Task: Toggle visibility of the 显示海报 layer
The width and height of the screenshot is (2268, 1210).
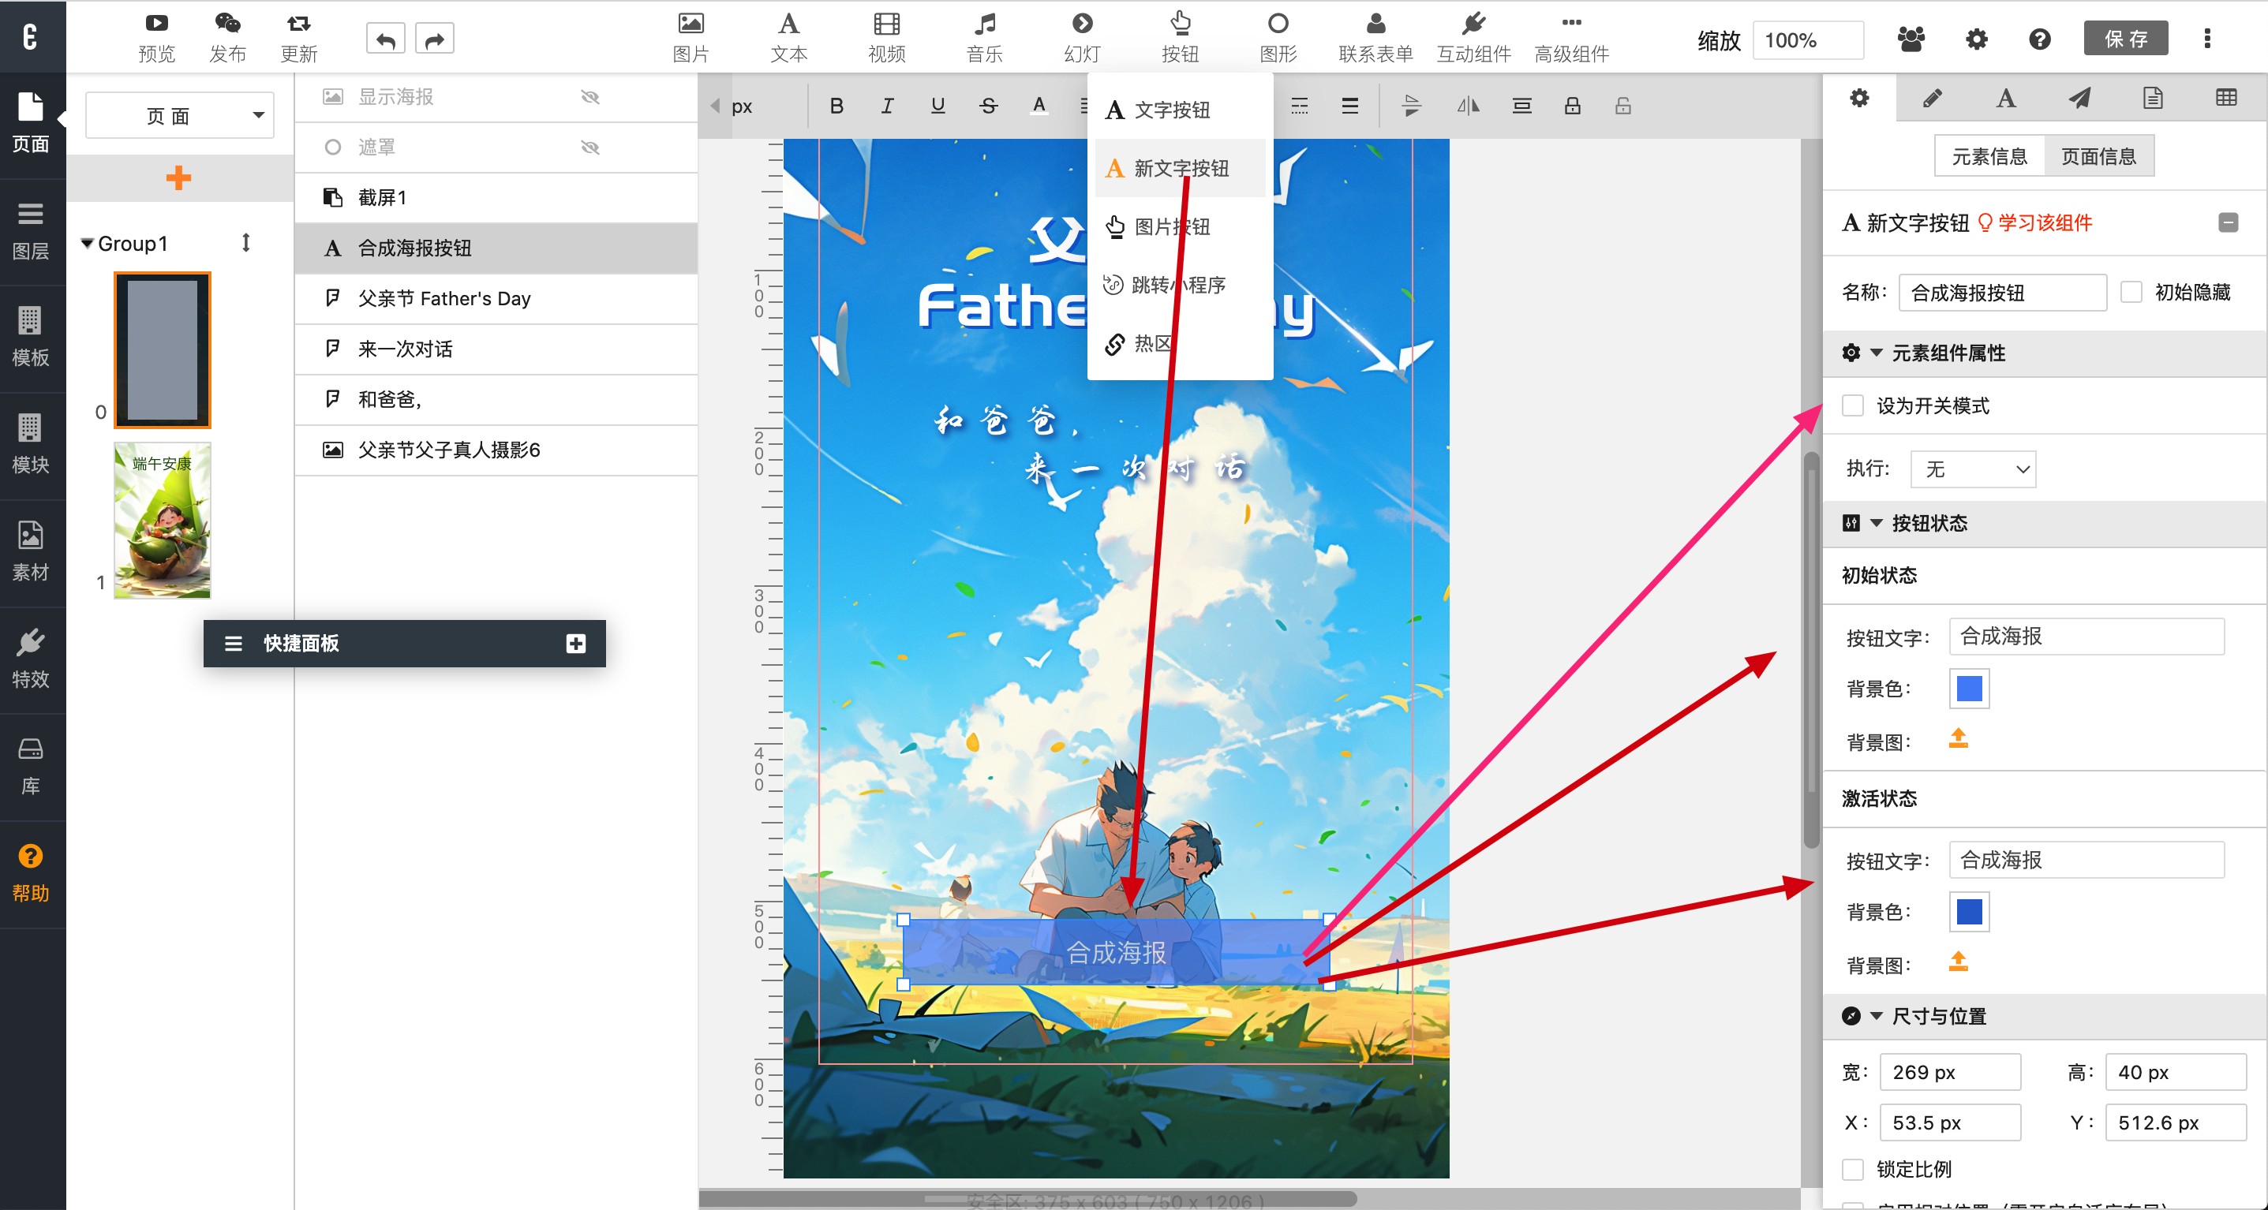Action: pos(590,97)
